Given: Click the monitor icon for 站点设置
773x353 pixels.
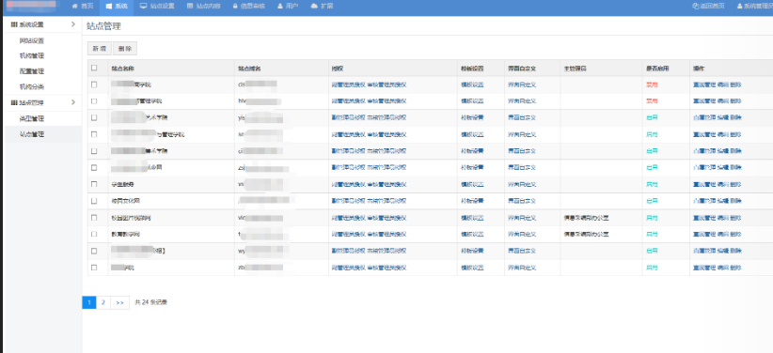Looking at the screenshot, I should 143,7.
